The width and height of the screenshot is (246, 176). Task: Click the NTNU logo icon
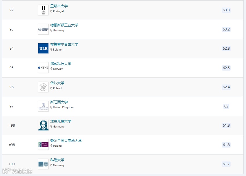click(x=43, y=67)
